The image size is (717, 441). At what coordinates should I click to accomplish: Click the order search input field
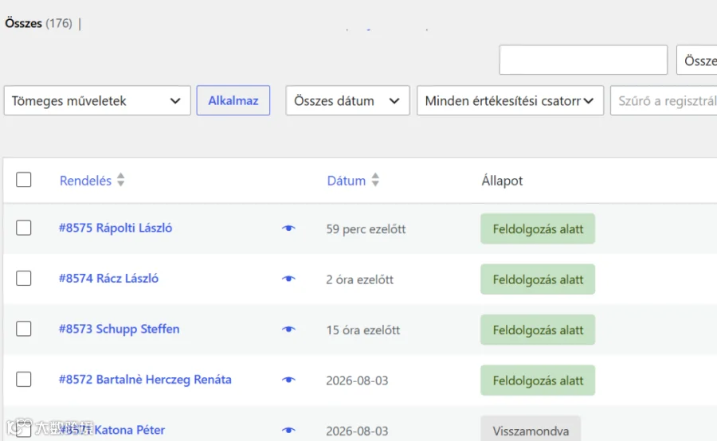click(583, 60)
